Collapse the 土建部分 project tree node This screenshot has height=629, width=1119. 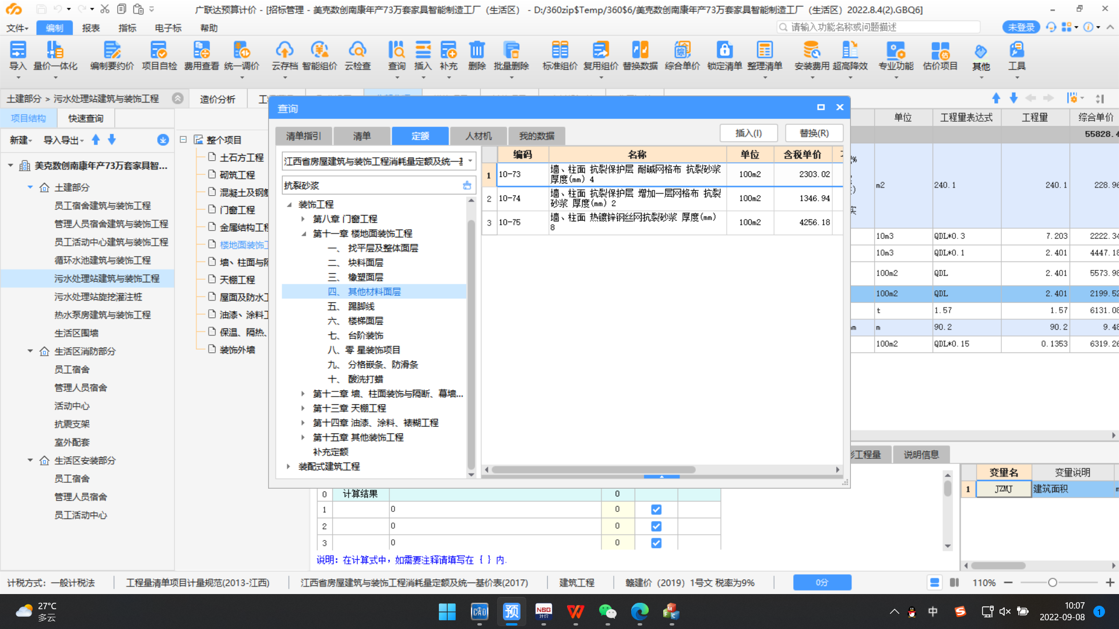pyautogui.click(x=30, y=188)
